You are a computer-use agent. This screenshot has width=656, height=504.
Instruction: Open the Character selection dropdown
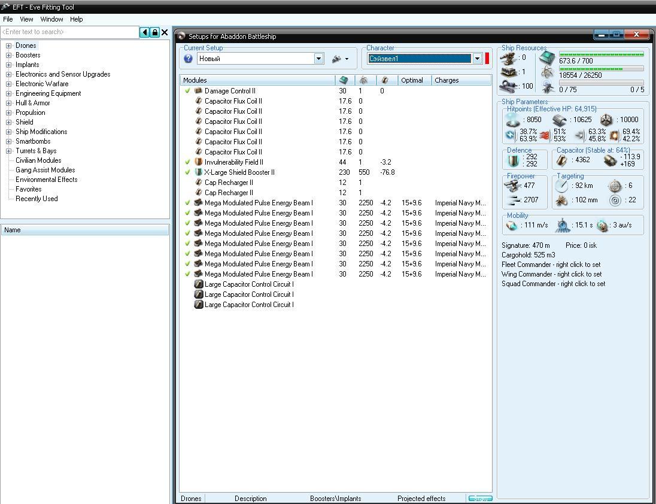coord(477,59)
